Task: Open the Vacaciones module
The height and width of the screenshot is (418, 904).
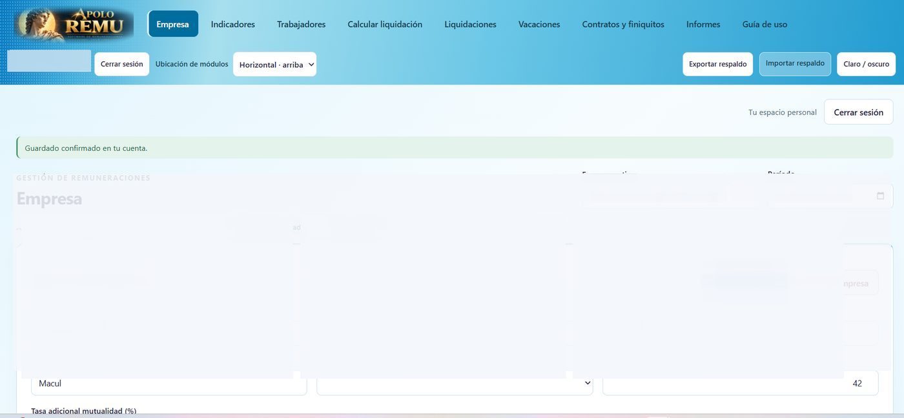Action: pos(539,24)
